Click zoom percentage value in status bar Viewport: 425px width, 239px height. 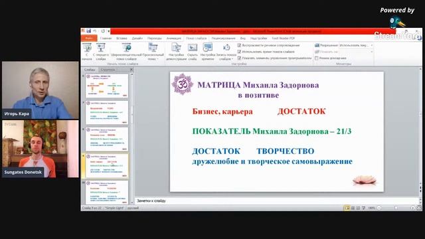pos(371,208)
